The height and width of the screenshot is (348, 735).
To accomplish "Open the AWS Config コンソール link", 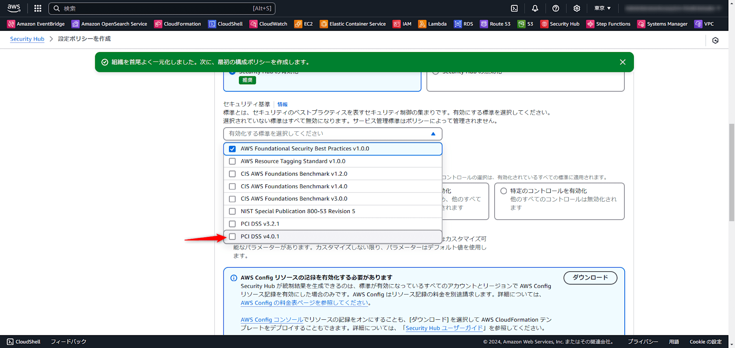I will [272, 320].
